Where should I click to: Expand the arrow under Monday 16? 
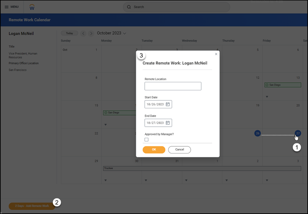point(106,125)
